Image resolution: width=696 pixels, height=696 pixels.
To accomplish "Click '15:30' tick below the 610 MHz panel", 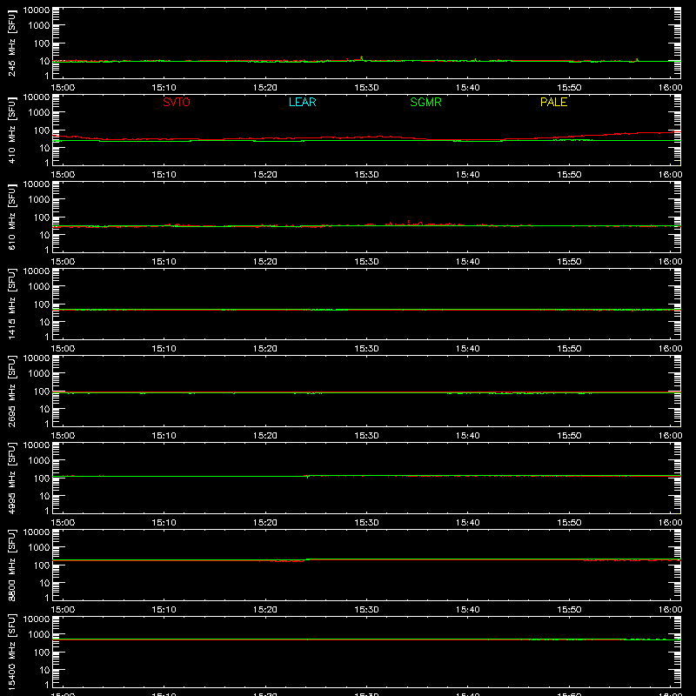I will click(x=366, y=262).
